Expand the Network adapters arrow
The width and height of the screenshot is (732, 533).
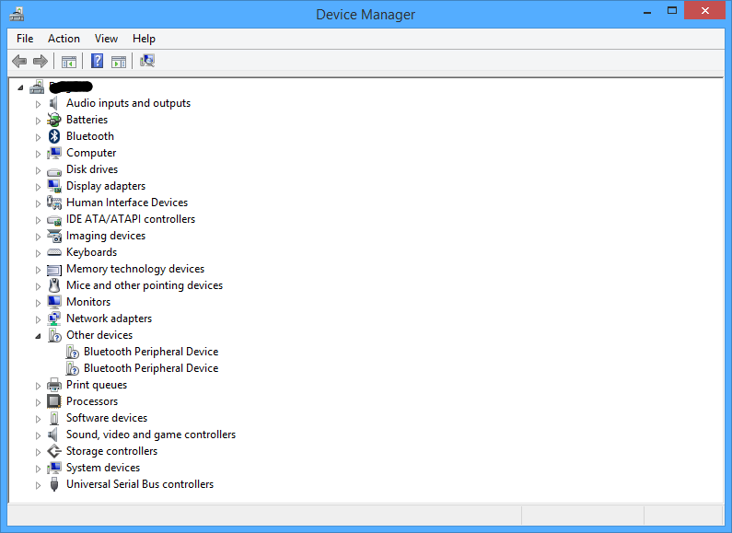(x=38, y=319)
